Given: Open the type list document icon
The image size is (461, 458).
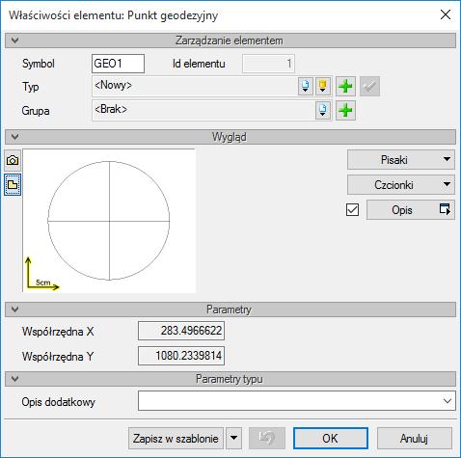Looking at the screenshot, I should tap(306, 86).
